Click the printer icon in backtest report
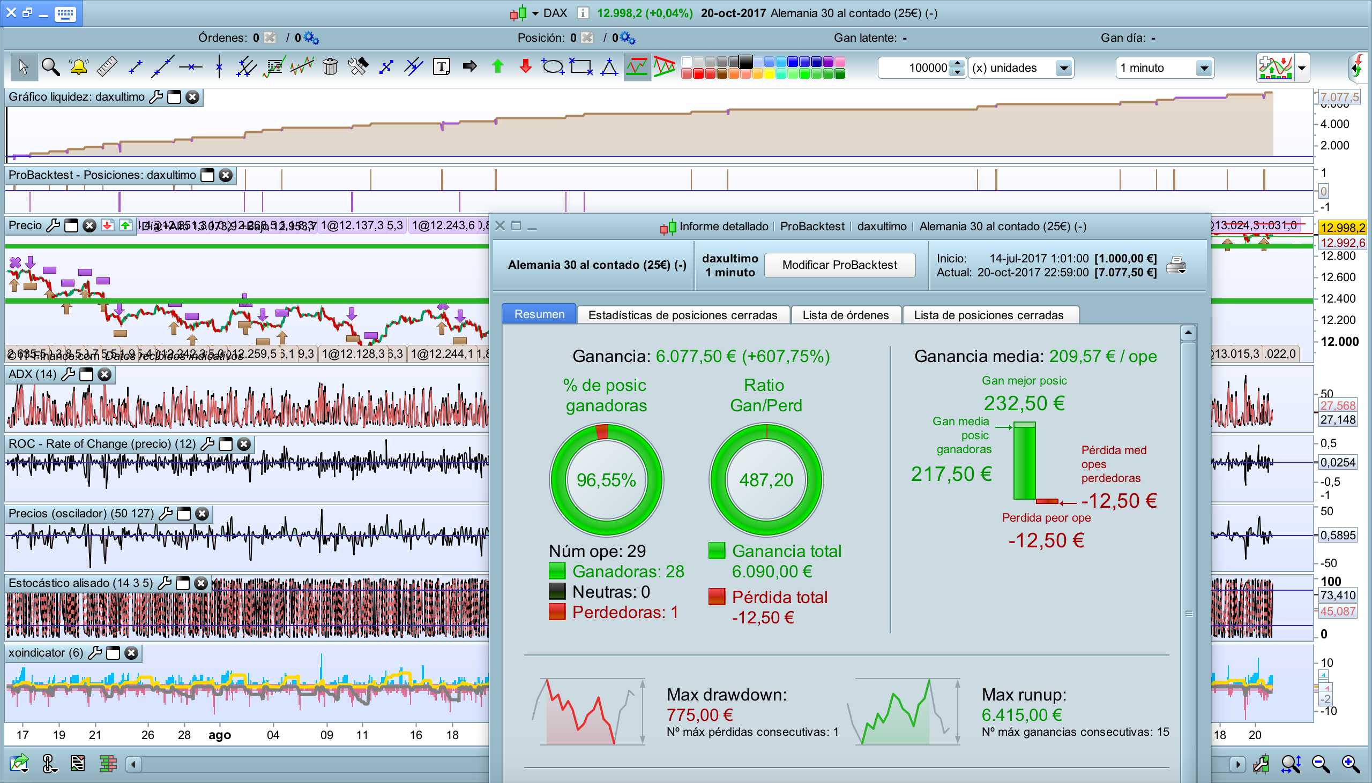This screenshot has width=1372, height=783. [1176, 265]
